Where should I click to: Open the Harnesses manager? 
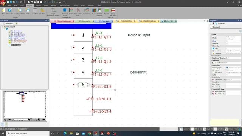87,11
